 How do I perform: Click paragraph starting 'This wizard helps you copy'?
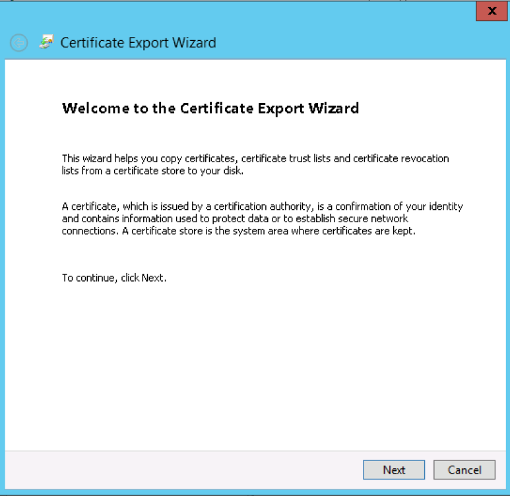255,165
